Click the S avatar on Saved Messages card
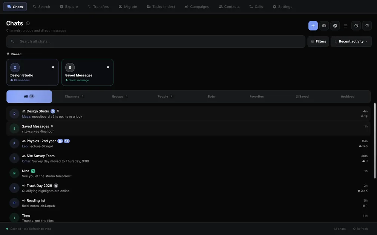The image size is (377, 235). [x=70, y=67]
